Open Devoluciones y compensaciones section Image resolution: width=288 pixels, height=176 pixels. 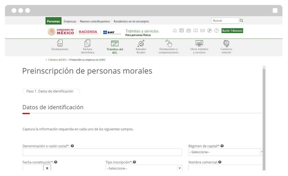point(168,43)
